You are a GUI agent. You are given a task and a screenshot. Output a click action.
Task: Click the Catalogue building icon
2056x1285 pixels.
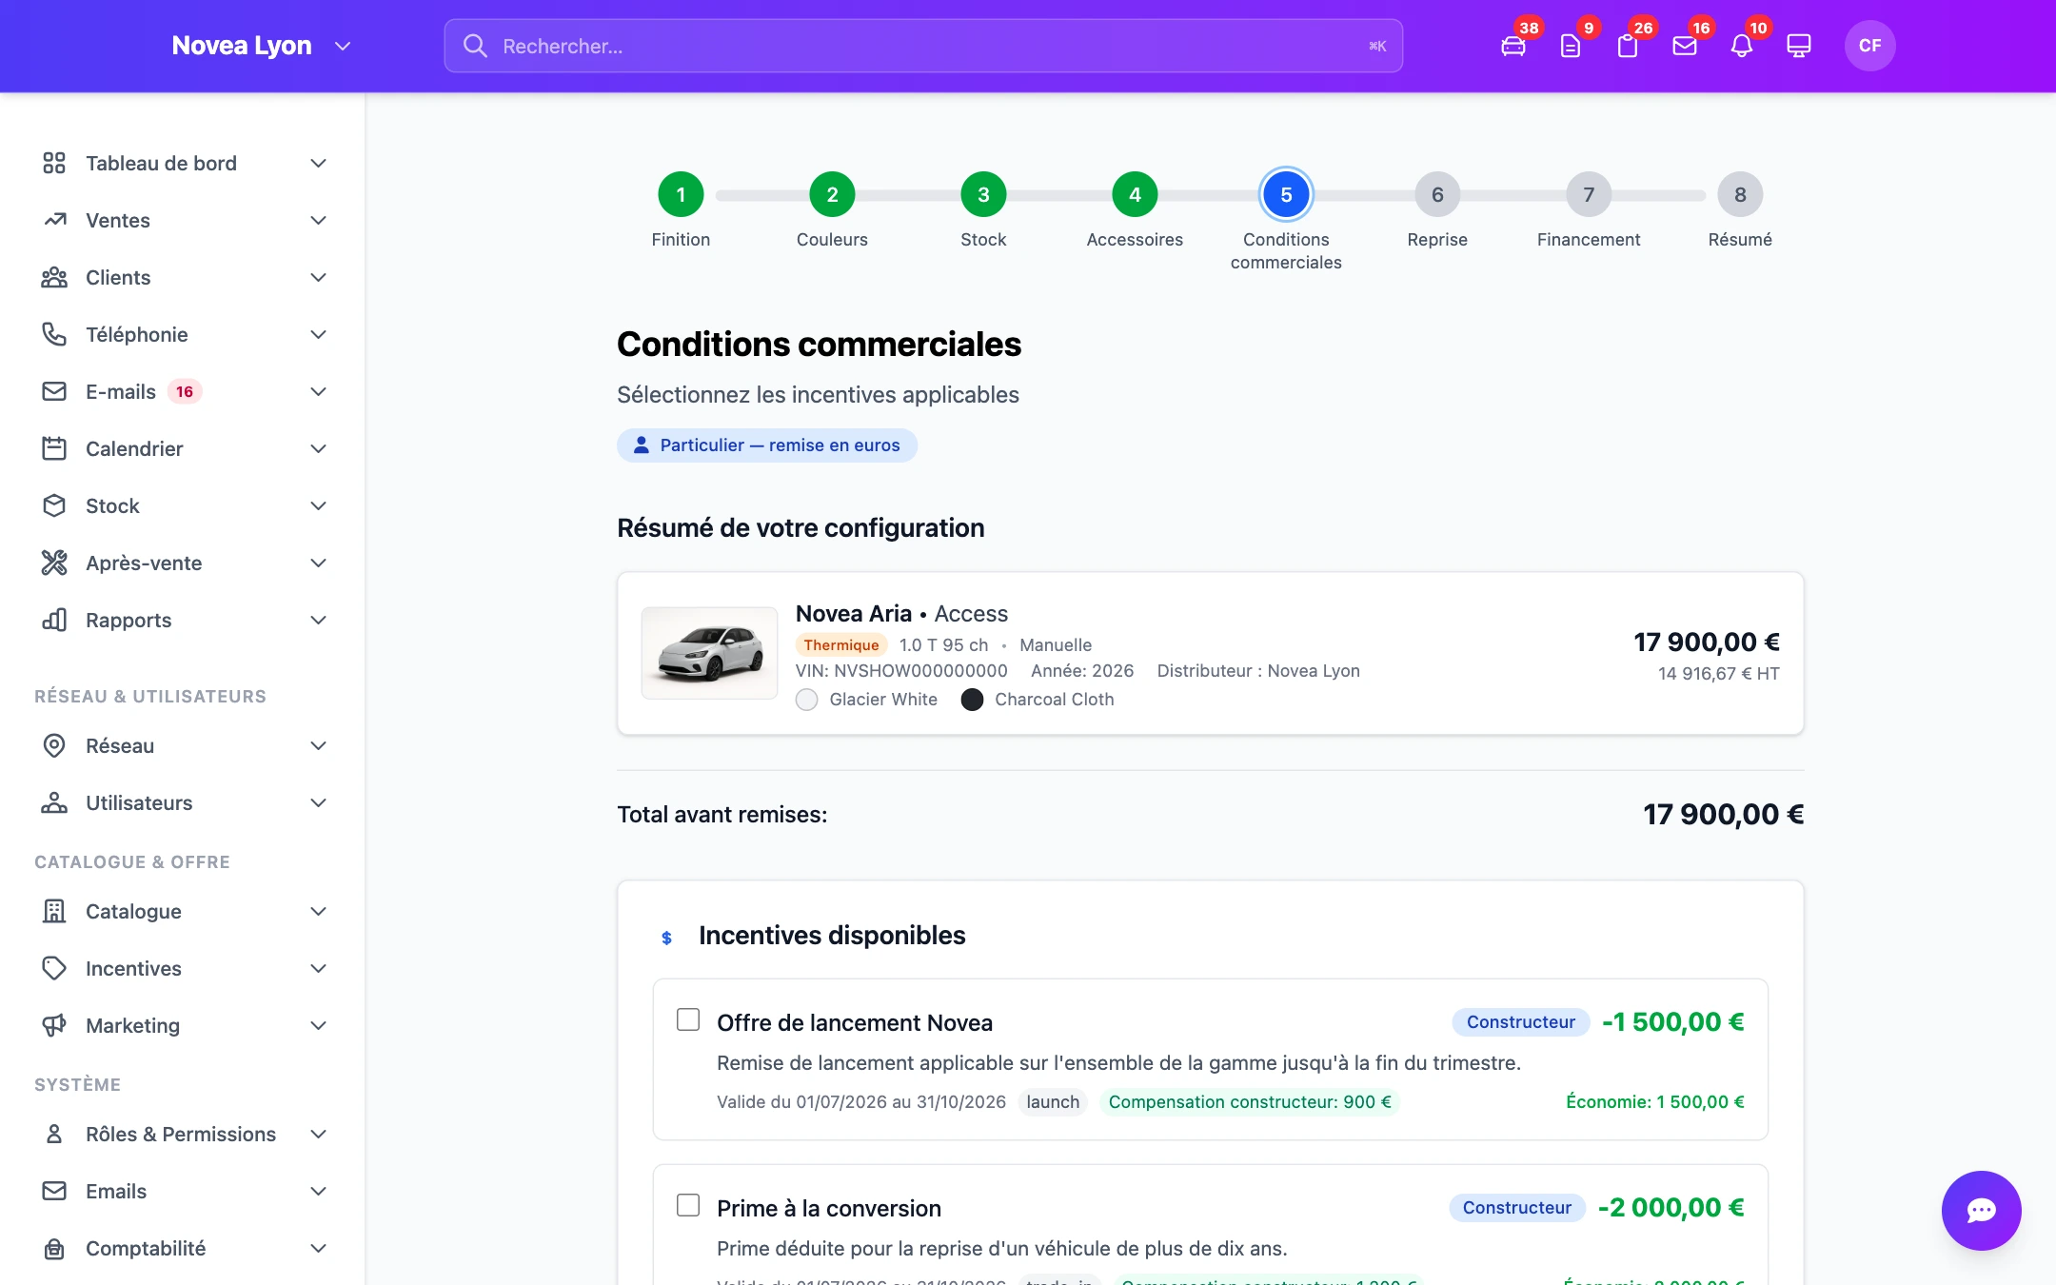point(54,911)
